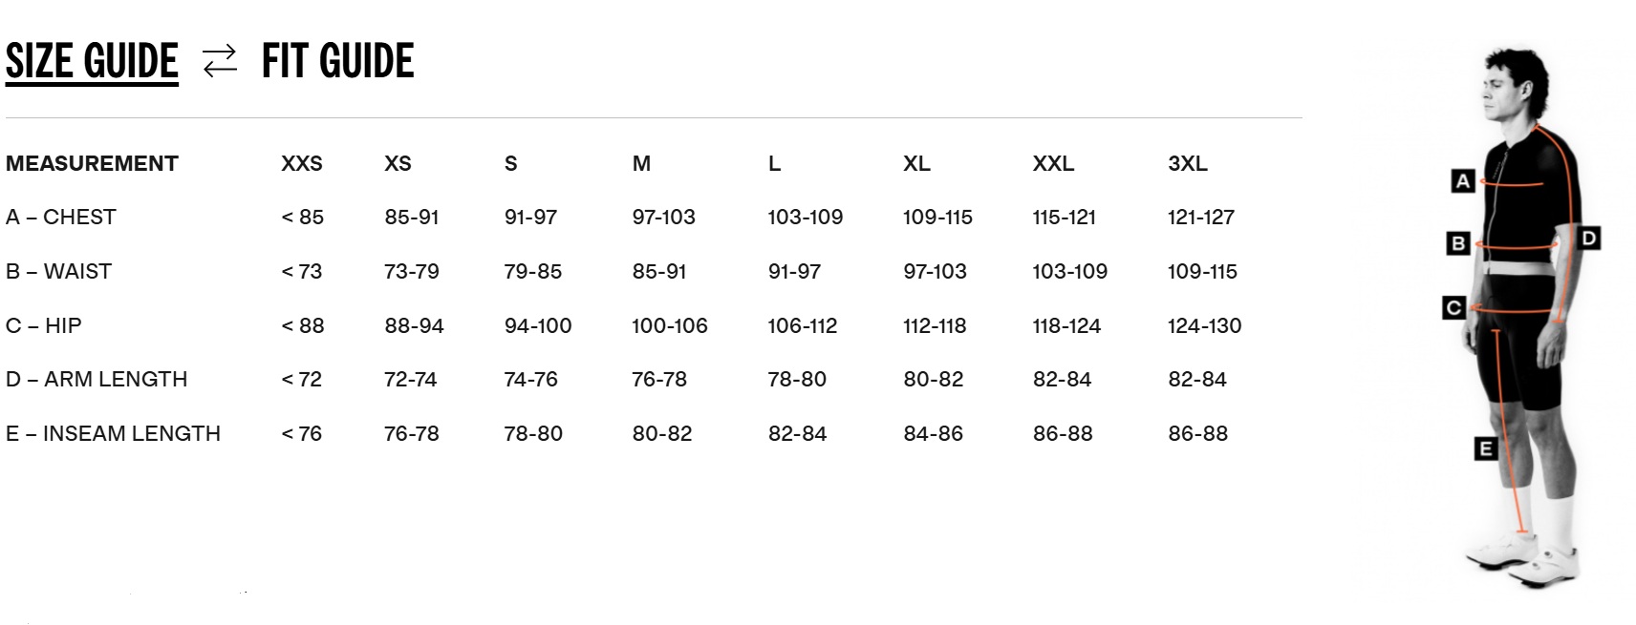The height and width of the screenshot is (625, 1636).
Task: Click the XXS size column header
Action: 302,164
